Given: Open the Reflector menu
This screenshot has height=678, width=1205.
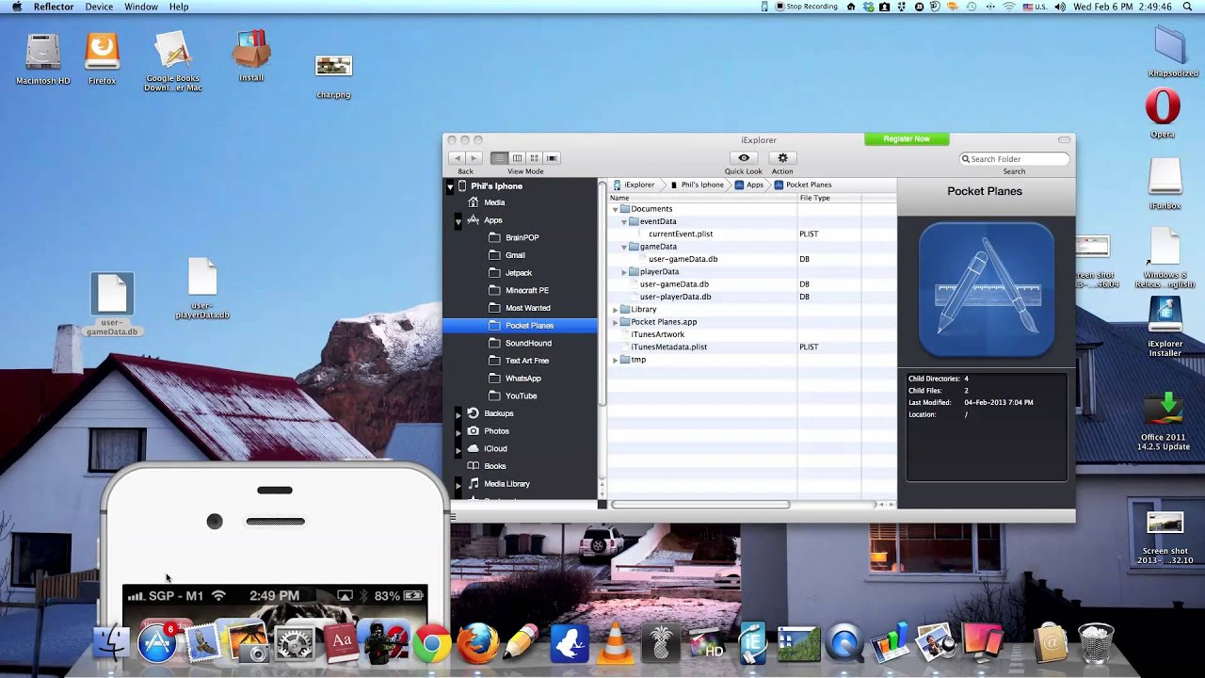Looking at the screenshot, I should point(54,7).
